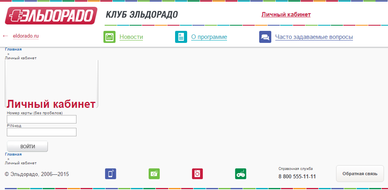The width and height of the screenshot is (388, 190).
Task: Click the green news calendar icon
Action: (x=109, y=37)
